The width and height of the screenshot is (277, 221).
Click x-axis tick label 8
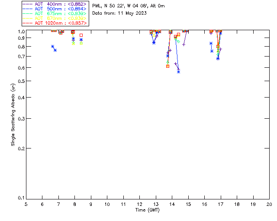(75, 204)
